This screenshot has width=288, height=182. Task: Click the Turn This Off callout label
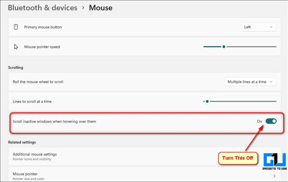(238, 158)
